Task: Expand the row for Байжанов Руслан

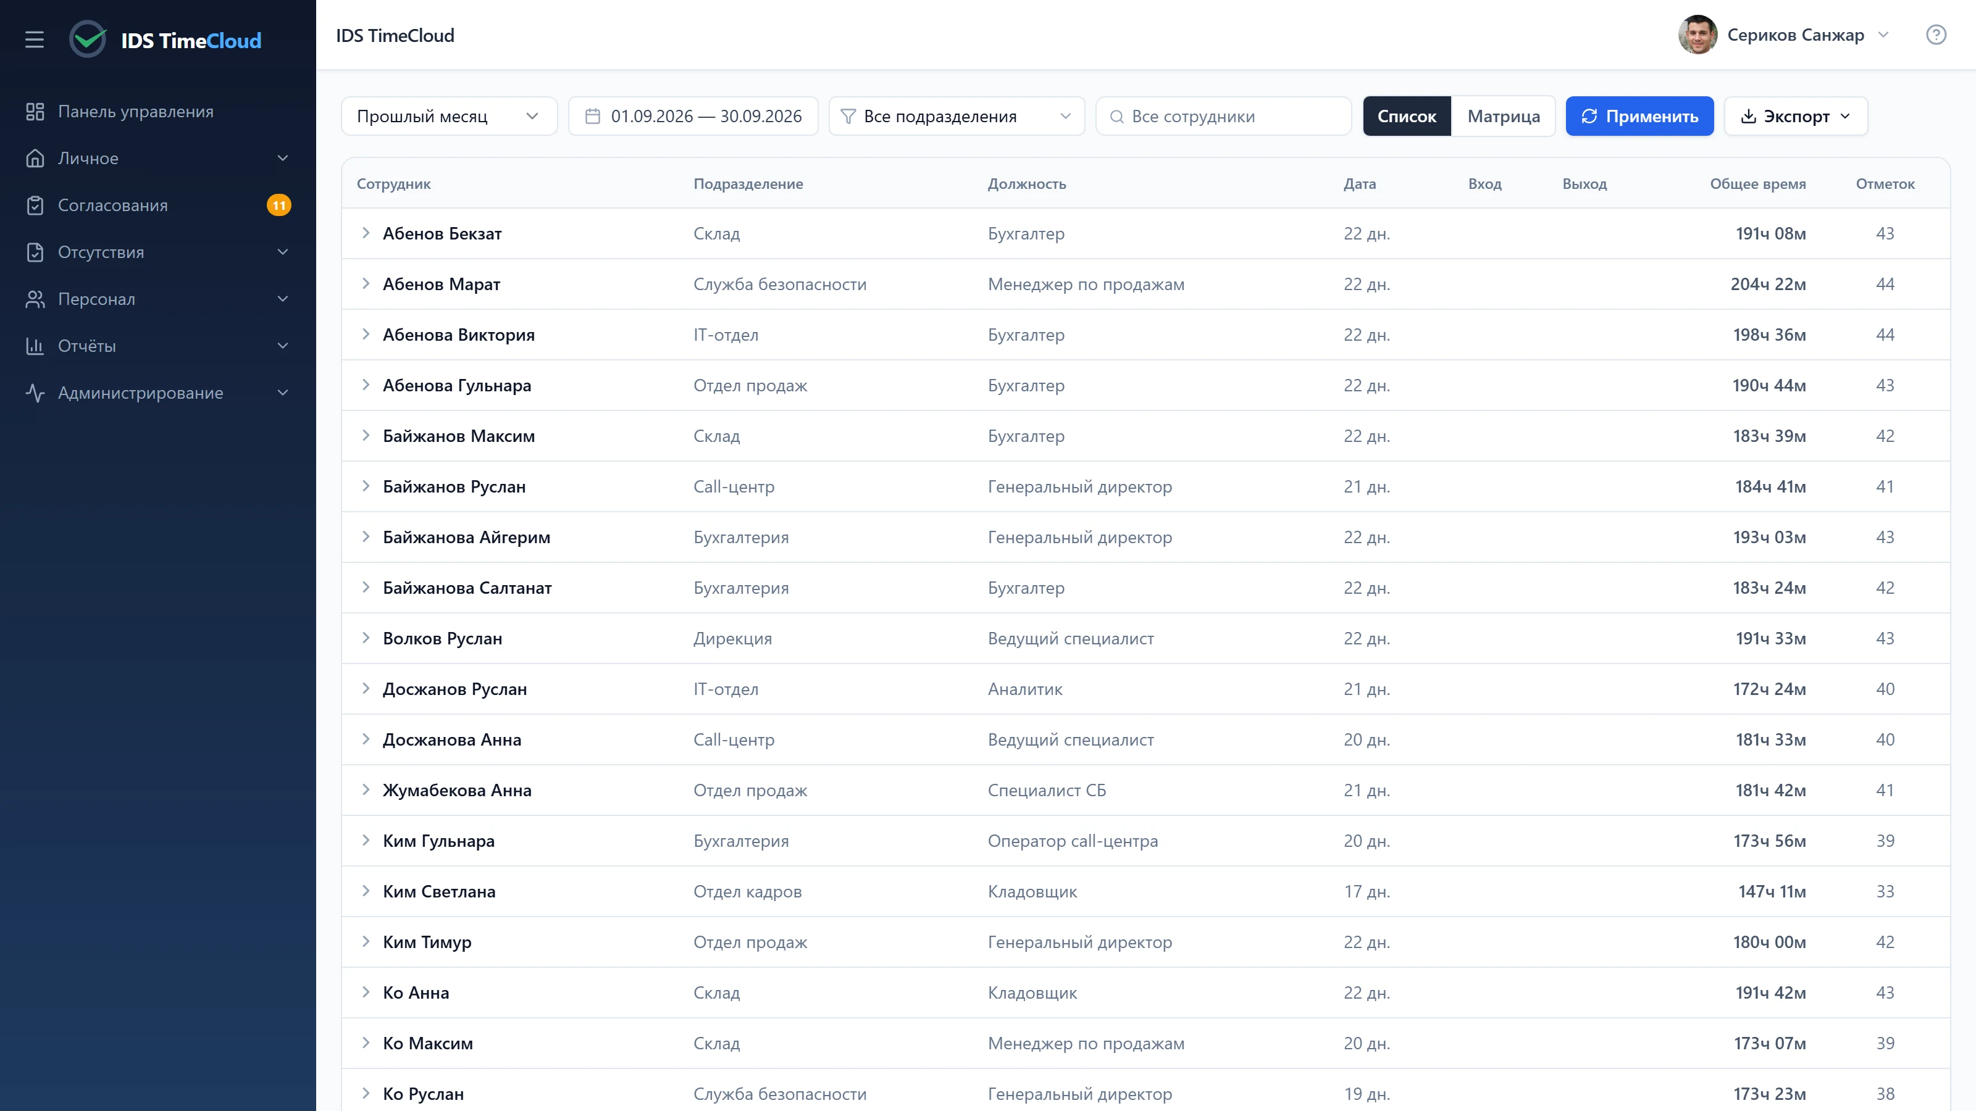Action: point(366,486)
